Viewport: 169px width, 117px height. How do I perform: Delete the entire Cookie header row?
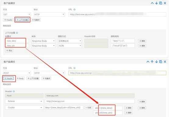point(142,108)
